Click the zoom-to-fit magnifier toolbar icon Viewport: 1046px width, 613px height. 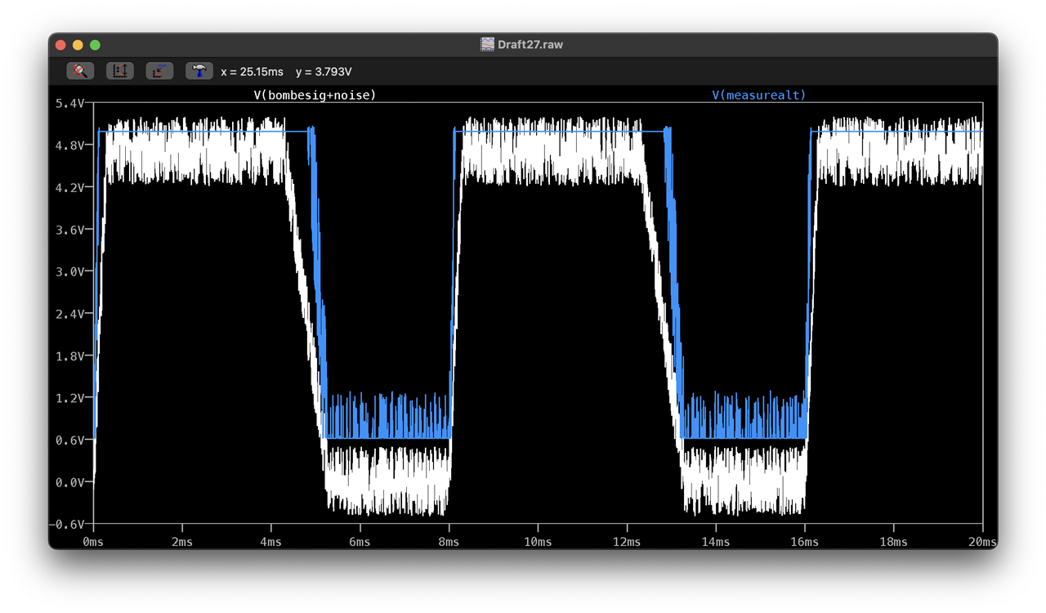click(80, 71)
